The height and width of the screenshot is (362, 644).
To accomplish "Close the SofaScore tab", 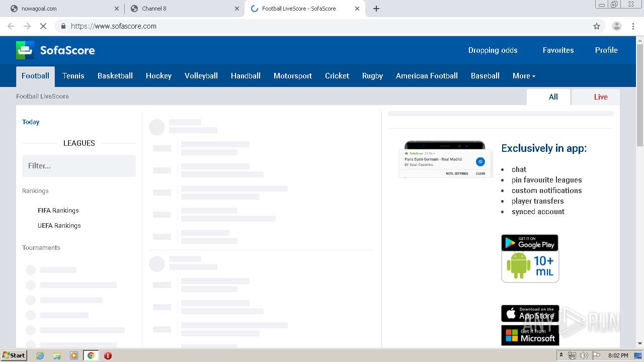I will (x=357, y=9).
